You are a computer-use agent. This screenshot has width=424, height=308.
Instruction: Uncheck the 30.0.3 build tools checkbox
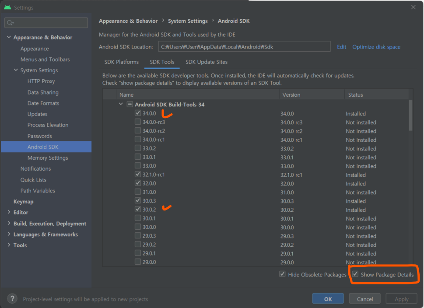click(138, 201)
